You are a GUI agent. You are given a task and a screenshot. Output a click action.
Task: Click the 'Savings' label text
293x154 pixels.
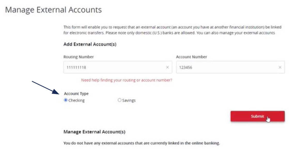click(129, 100)
